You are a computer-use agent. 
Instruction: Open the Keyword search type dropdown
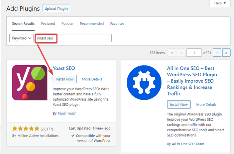22,38
